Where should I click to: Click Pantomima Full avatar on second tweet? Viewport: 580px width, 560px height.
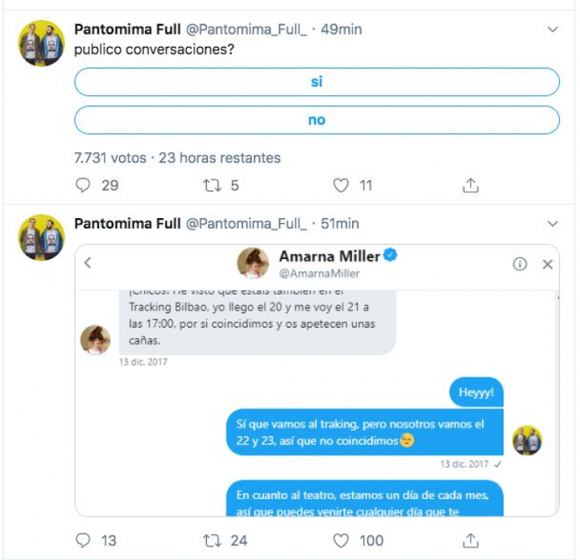pos(41,237)
